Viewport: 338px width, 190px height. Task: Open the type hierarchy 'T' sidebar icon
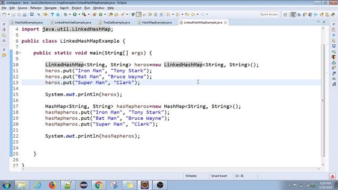(x=334, y=57)
